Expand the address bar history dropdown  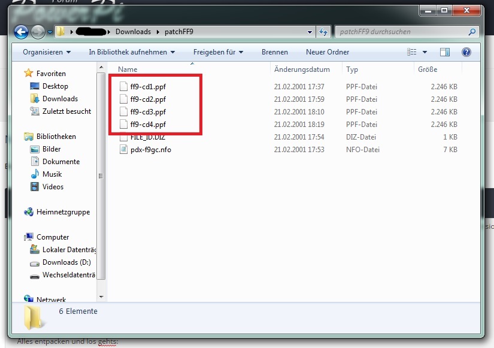[x=310, y=32]
